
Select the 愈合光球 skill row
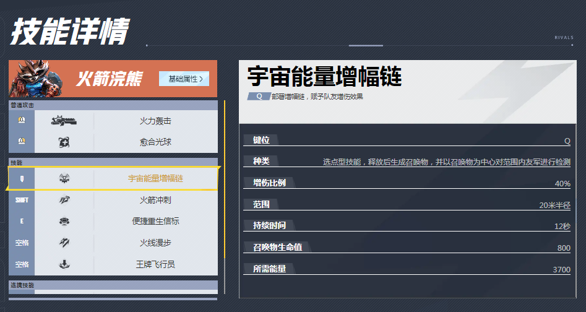pyautogui.click(x=155, y=142)
